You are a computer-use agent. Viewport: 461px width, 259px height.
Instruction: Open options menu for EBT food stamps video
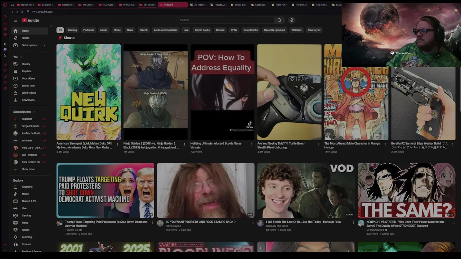[253, 222]
